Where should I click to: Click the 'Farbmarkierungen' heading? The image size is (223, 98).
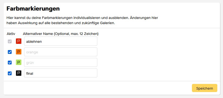(x=33, y=9)
